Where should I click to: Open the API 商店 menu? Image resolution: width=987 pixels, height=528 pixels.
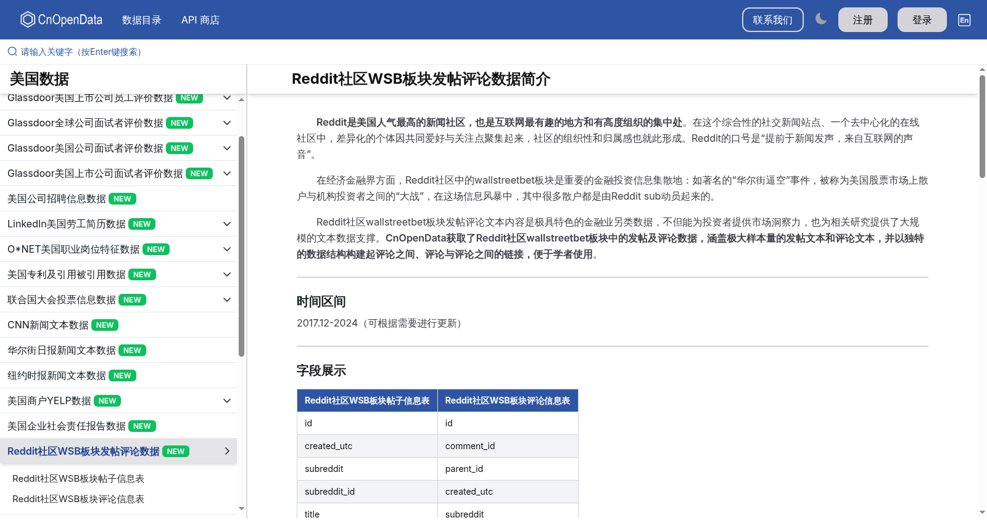200,20
